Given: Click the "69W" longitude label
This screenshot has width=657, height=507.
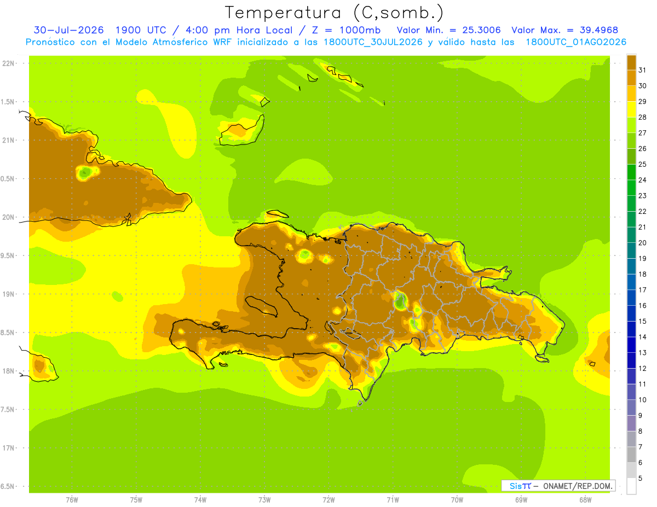Looking at the screenshot, I should point(521,499).
